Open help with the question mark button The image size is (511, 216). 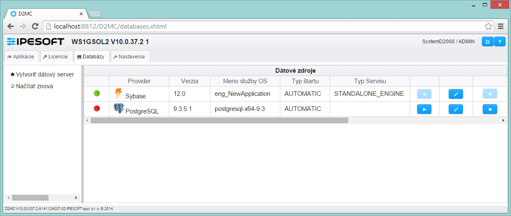click(500, 42)
